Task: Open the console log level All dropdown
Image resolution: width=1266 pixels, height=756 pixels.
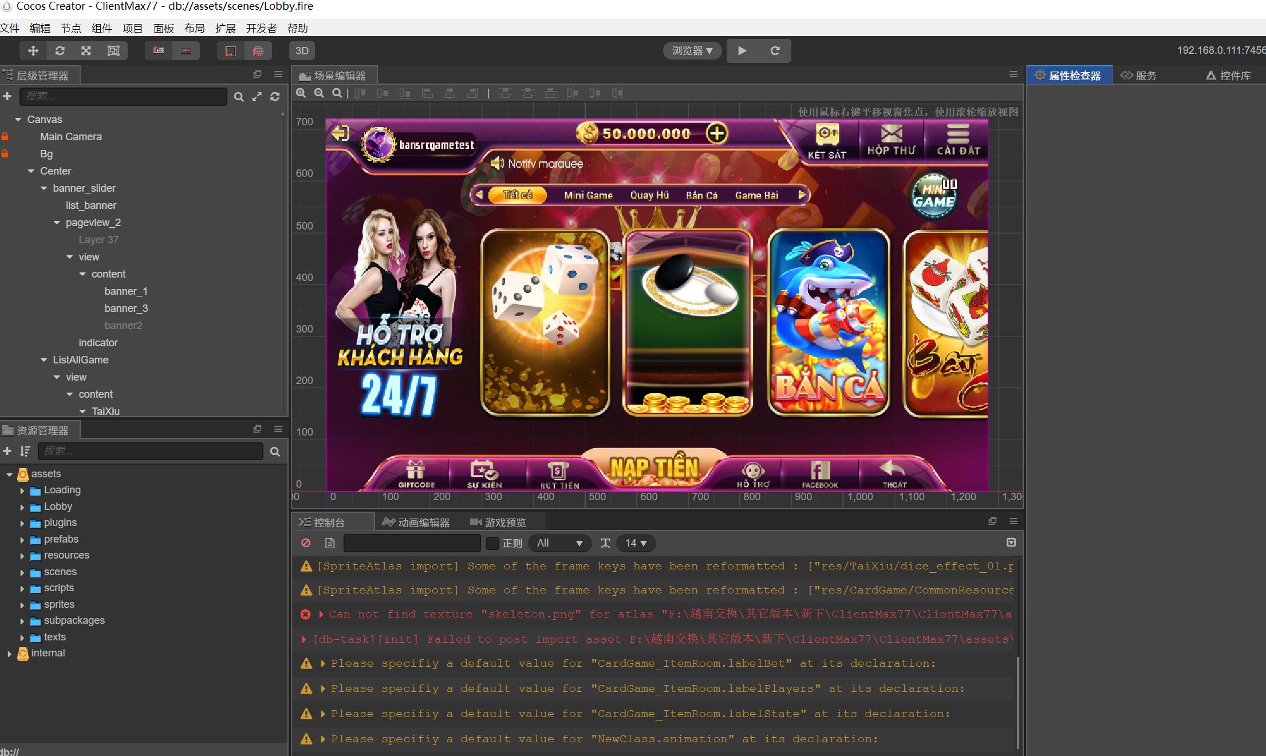Action: 559,543
